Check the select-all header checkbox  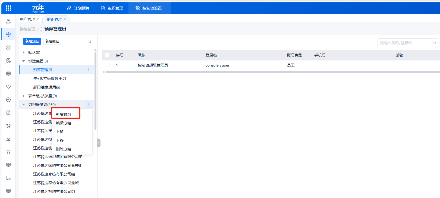pyautogui.click(x=107, y=55)
